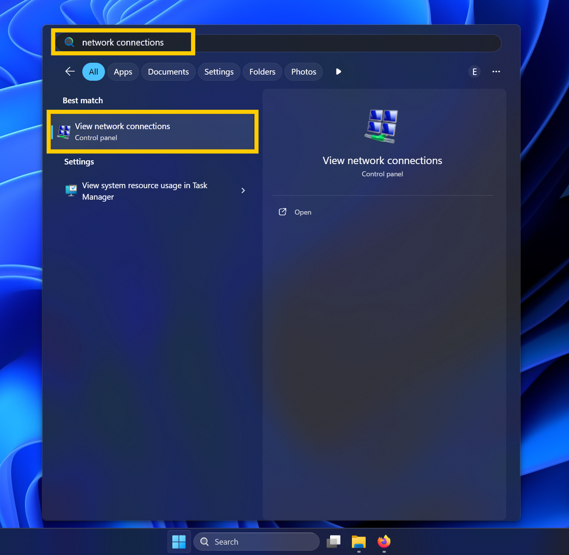The width and height of the screenshot is (569, 555).
Task: Switch to the Photos filter tab
Action: [304, 72]
